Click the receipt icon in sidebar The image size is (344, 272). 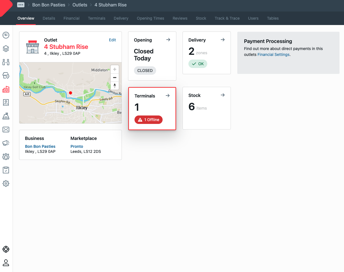pos(6,103)
